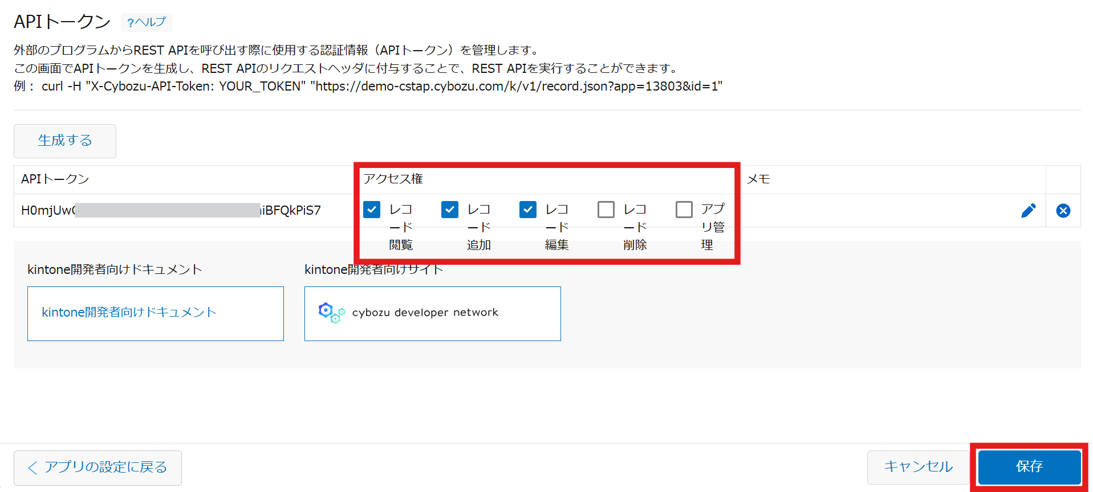The height and width of the screenshot is (492, 1093).
Task: Go back via アプリの設定に戻る button
Action: pos(97,468)
